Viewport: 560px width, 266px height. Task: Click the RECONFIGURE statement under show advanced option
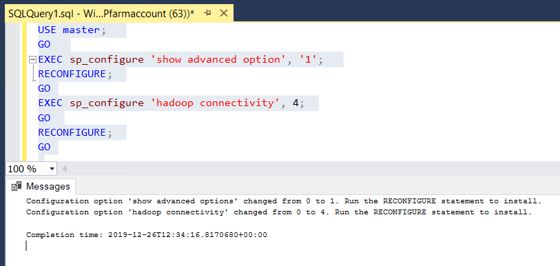pos(72,74)
